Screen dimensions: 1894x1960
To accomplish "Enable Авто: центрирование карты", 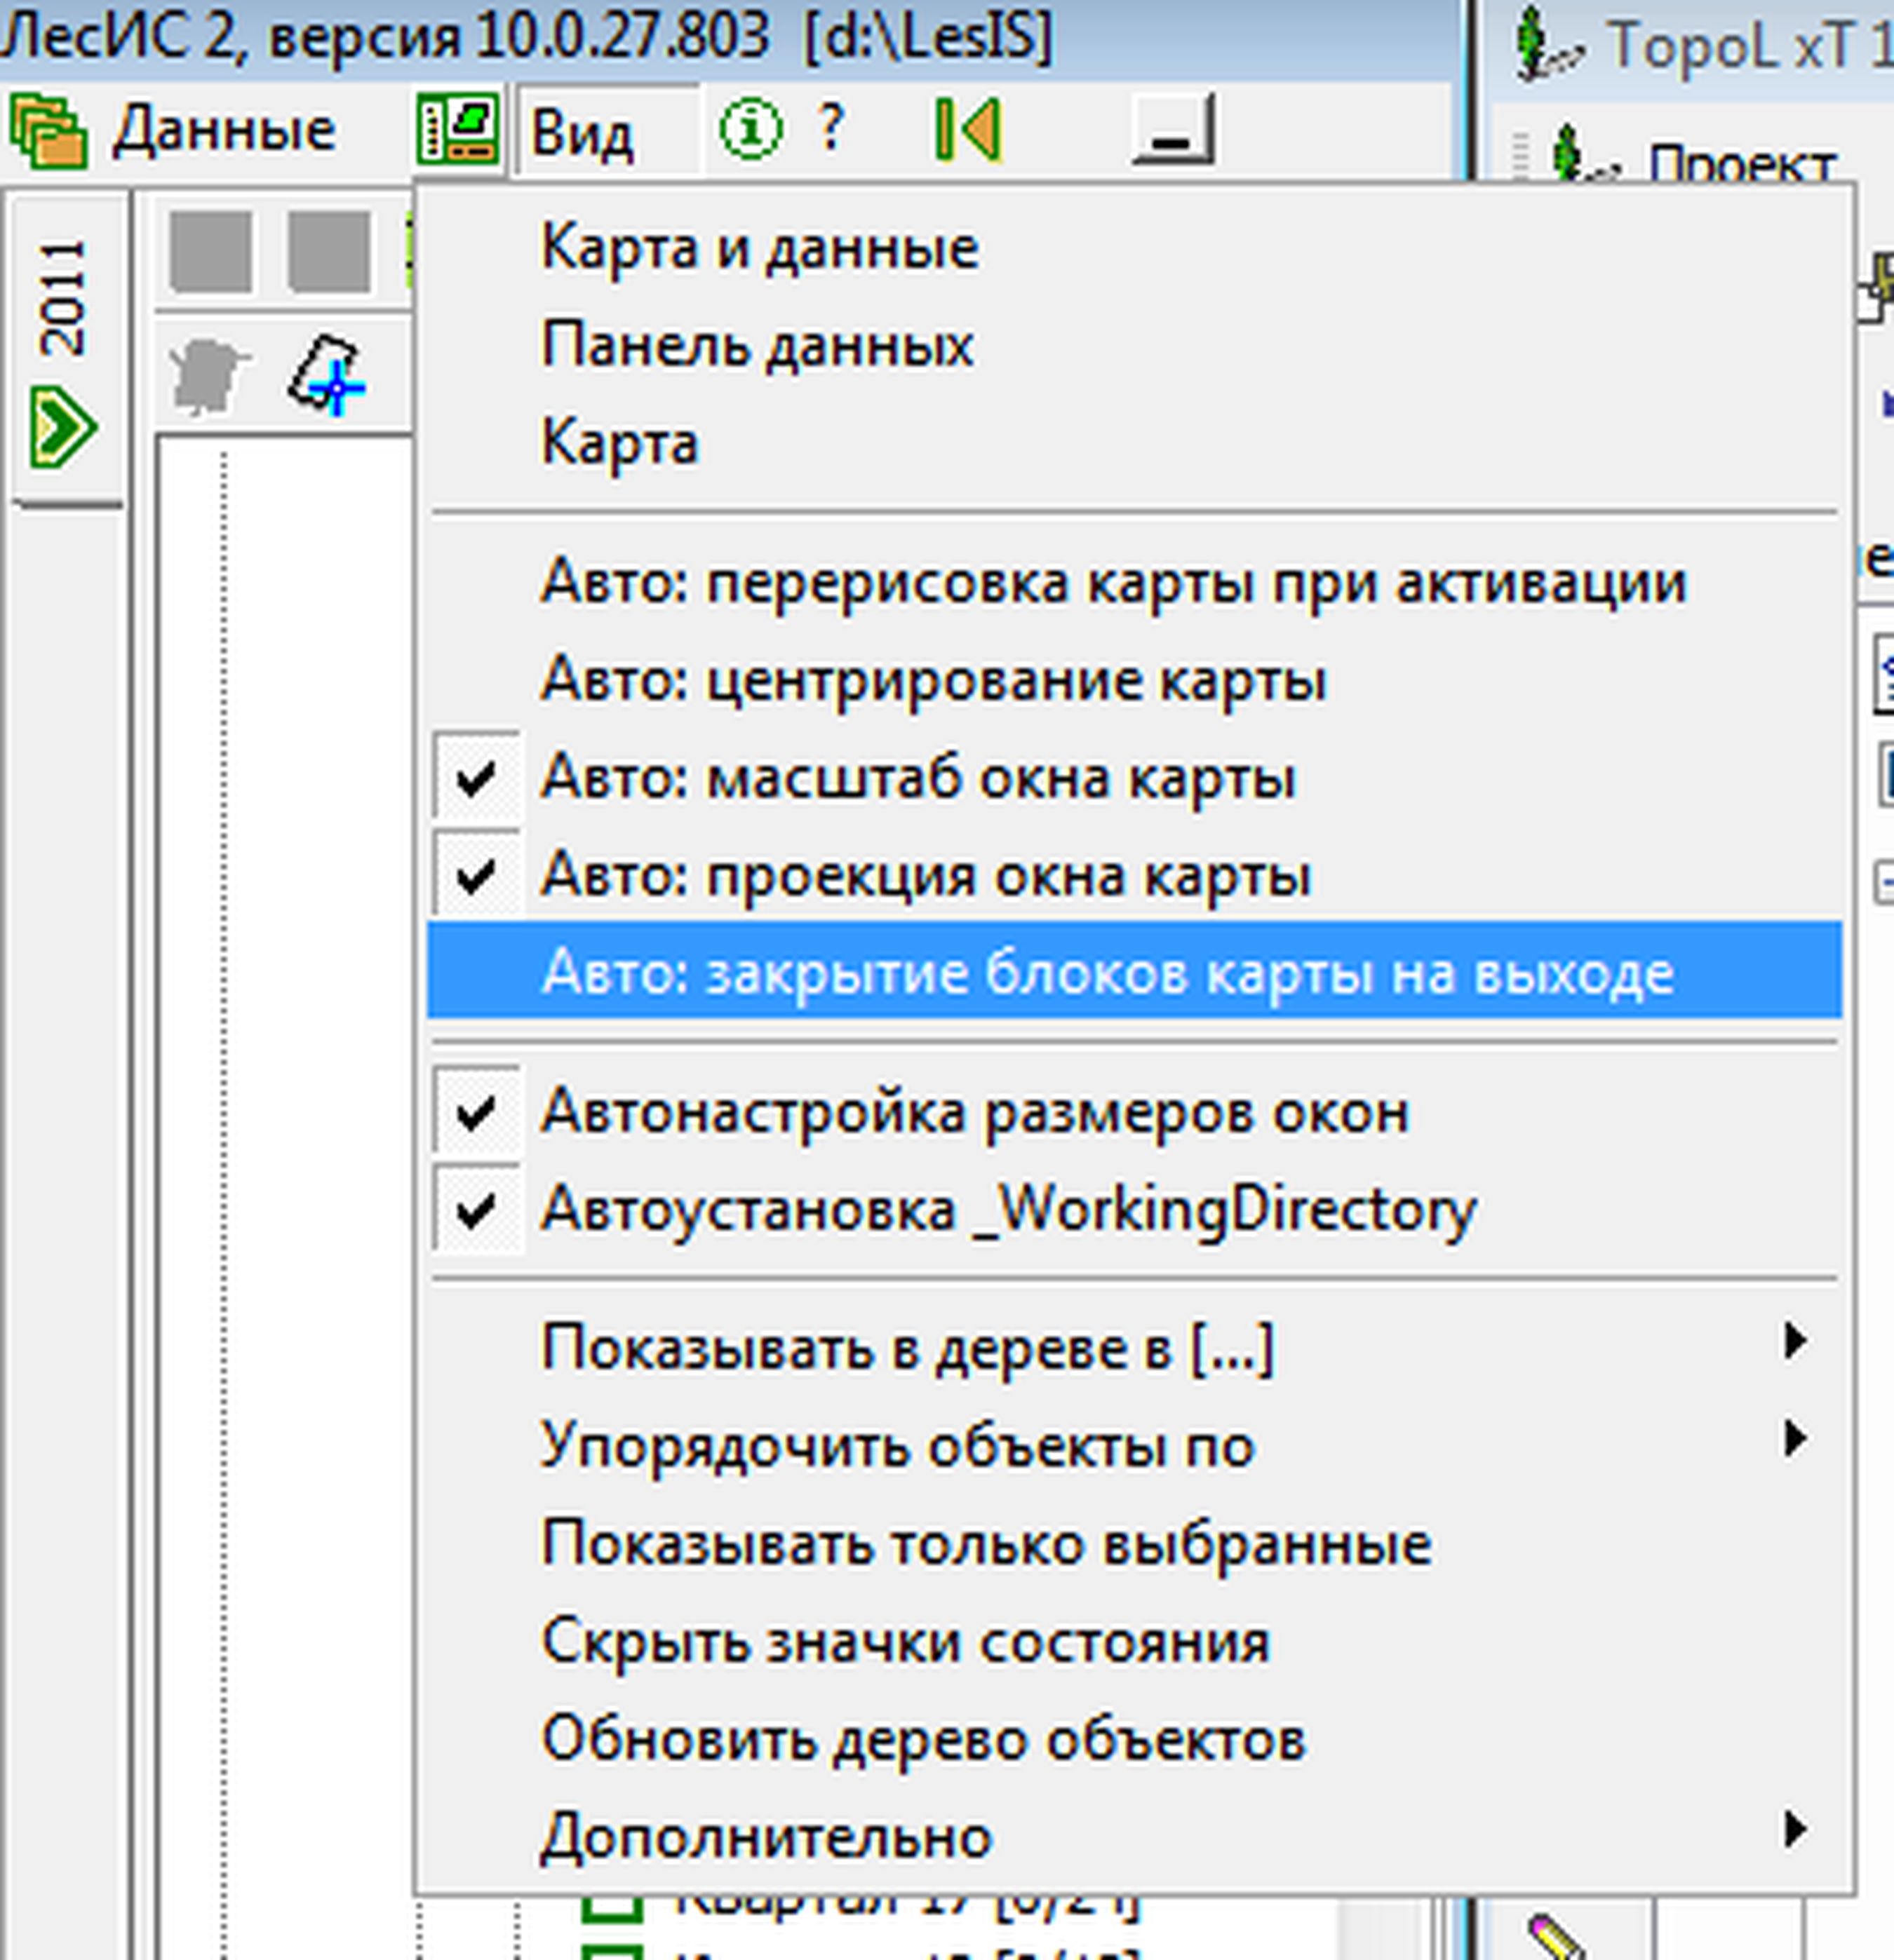I will click(1134, 681).
